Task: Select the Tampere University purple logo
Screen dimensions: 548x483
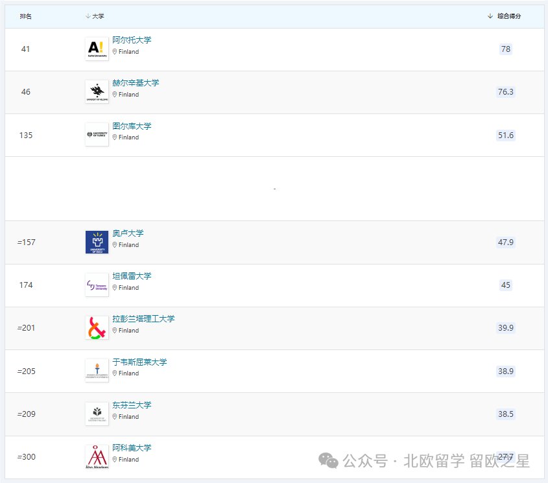Action: (97, 285)
